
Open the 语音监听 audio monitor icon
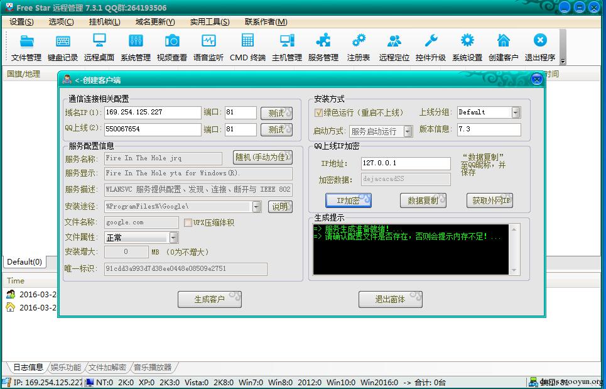[208, 47]
